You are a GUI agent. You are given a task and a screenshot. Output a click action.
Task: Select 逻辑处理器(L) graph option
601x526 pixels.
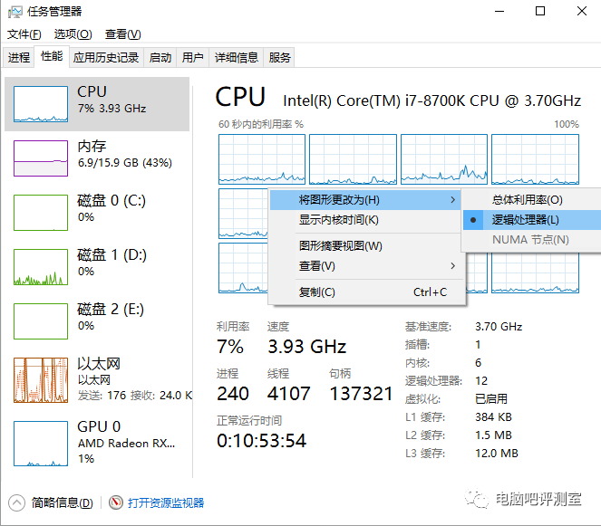[532, 220]
